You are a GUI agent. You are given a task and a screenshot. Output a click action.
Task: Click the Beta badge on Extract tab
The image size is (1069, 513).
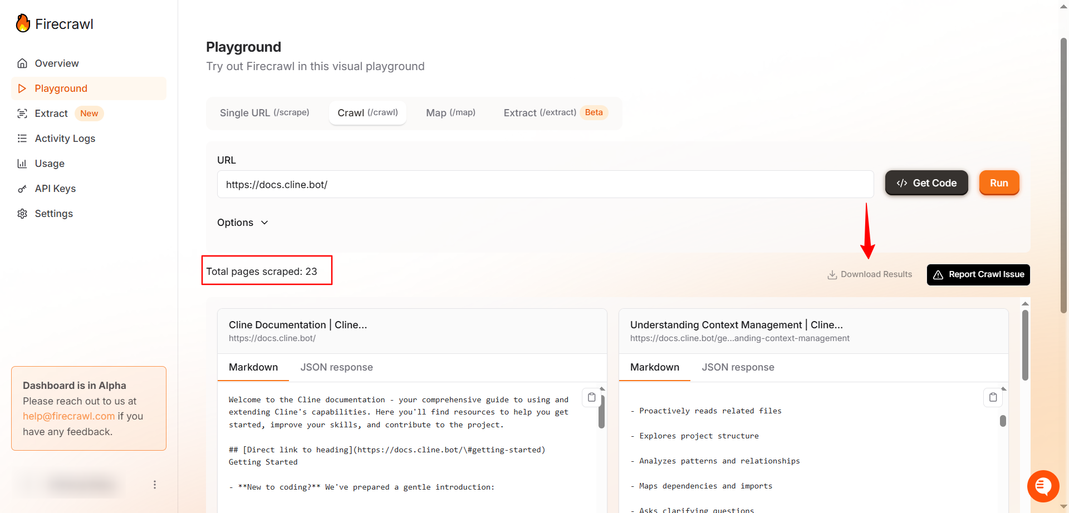(x=594, y=112)
